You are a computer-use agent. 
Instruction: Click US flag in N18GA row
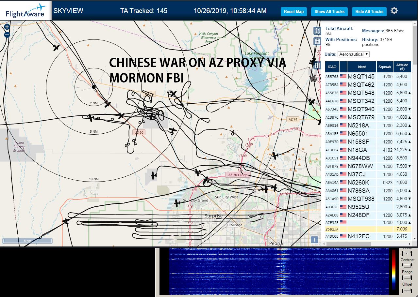(x=343, y=150)
